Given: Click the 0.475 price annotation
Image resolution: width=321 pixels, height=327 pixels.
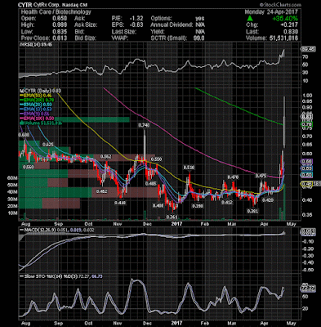Looking at the screenshot, I should 261,176.
